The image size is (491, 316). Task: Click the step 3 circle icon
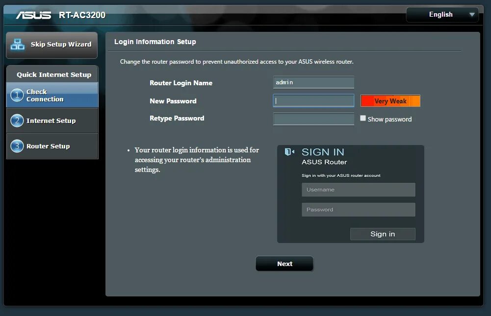point(17,146)
